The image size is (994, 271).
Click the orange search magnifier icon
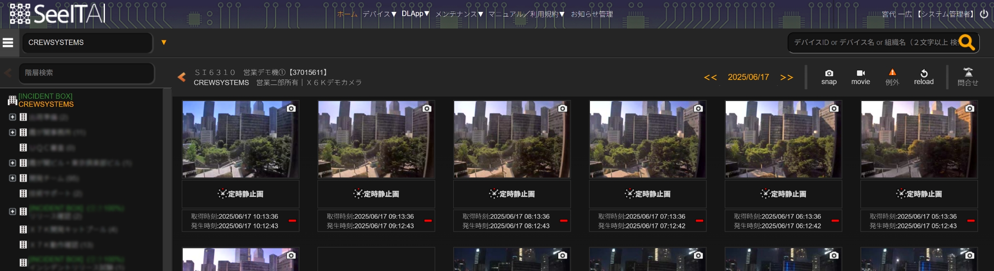(966, 43)
